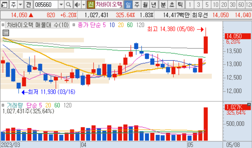
Task: Click the 차바이오텍 매물대 수(10) legend label
Action: click(x=37, y=25)
